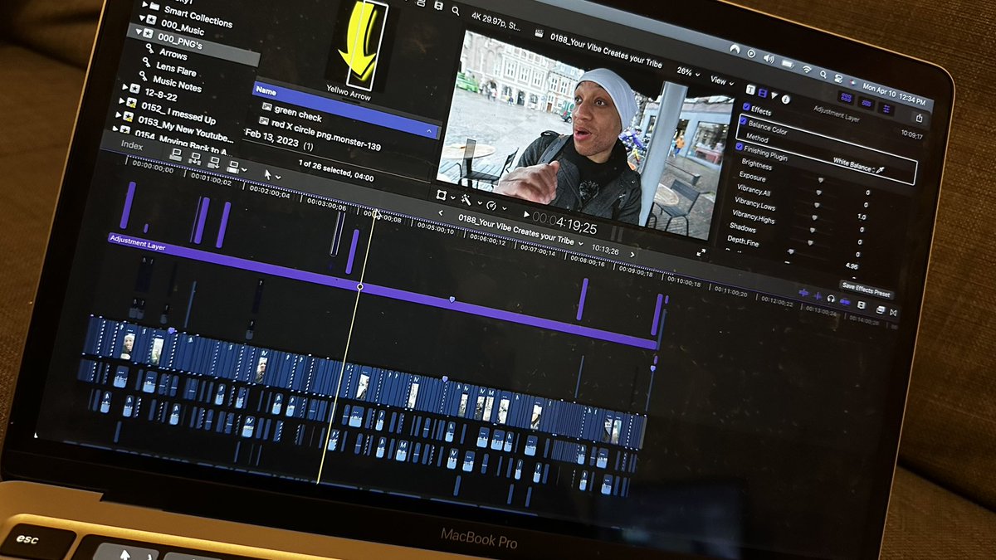Toggle the timeline panel layout button
The height and width of the screenshot is (560, 996).
coord(867,104)
